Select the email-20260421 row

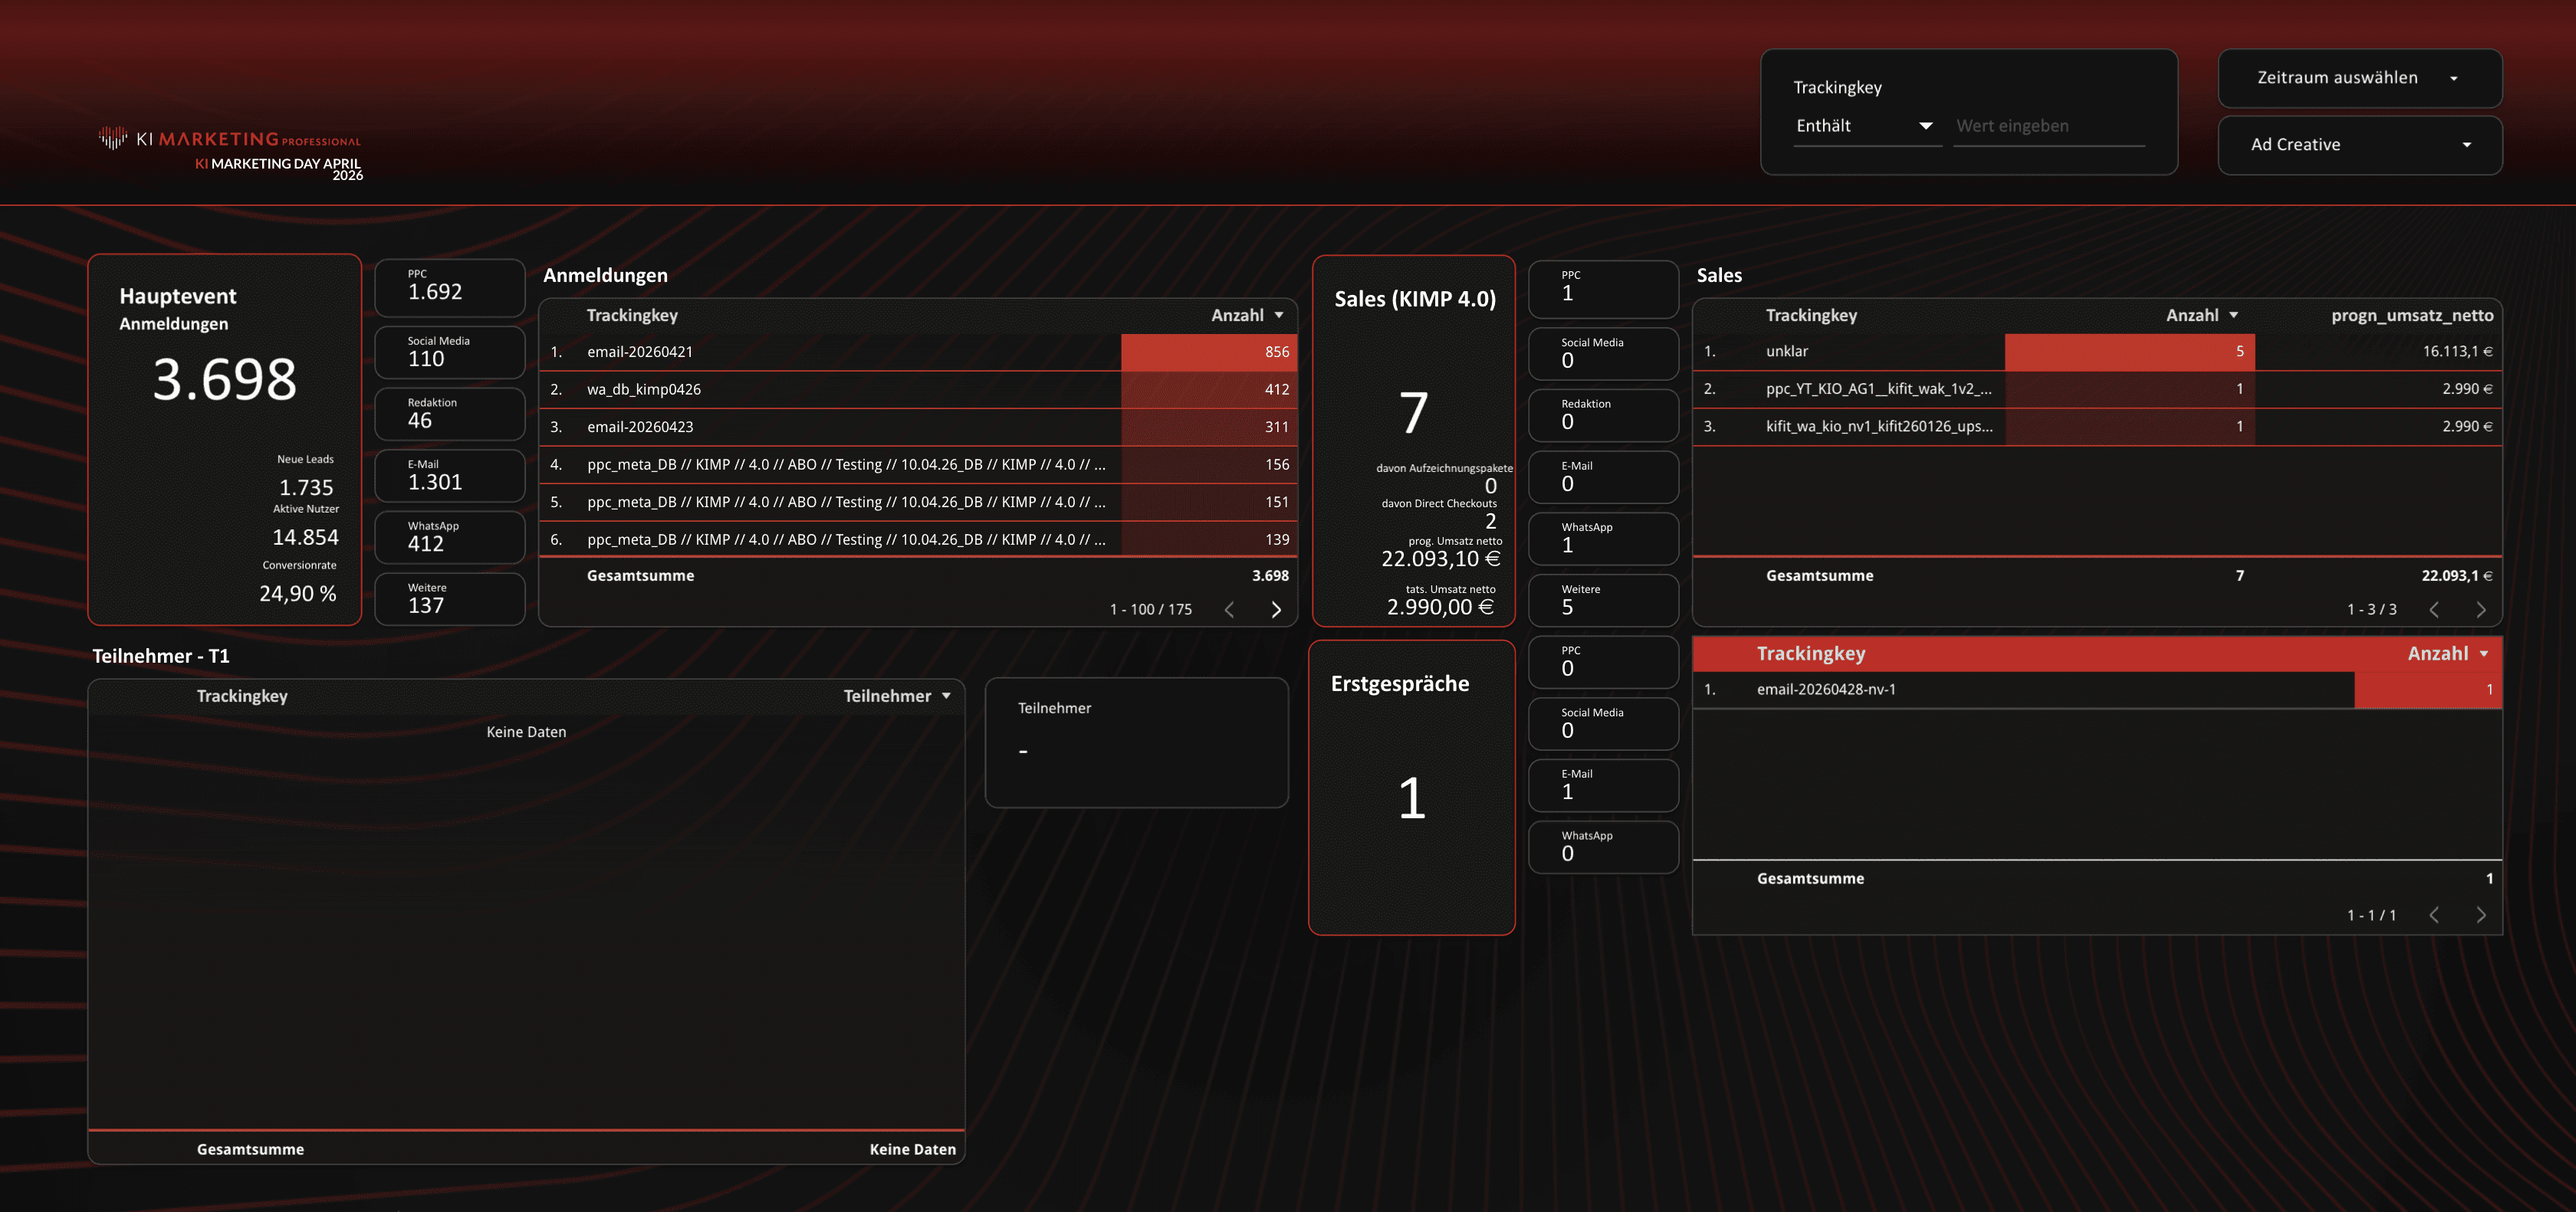(x=640, y=352)
